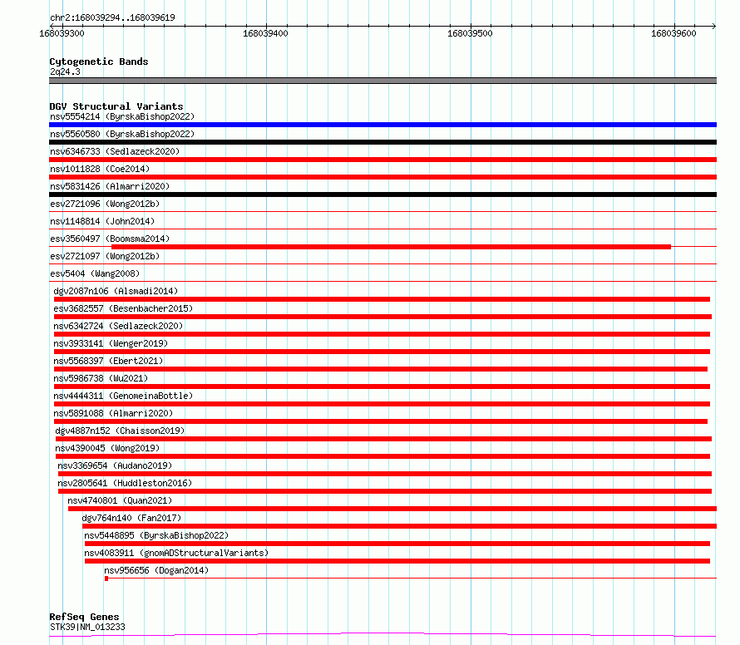740x645 pixels.
Task: Open nsv5568397 (Ebert2021) variant label
Action: (108, 361)
